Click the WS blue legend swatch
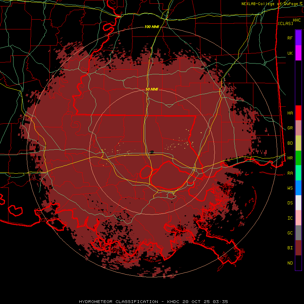This screenshot has height=304, width=304. coord(298,188)
